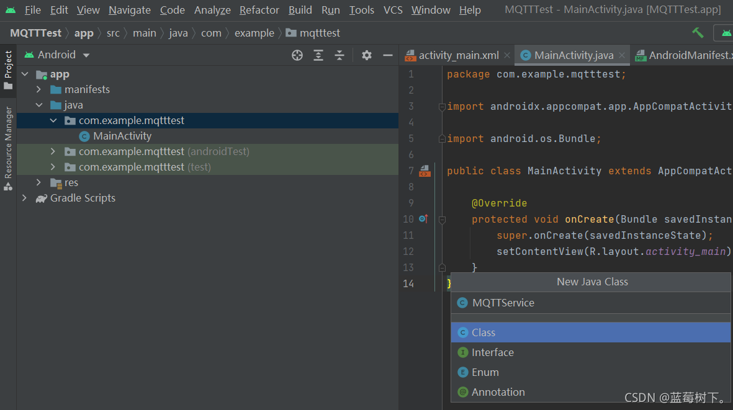The height and width of the screenshot is (410, 733).
Task: Collapse the com.example.mqtttest package
Action: pos(53,120)
